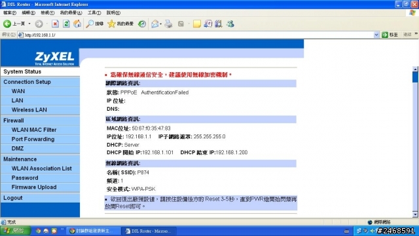Image resolution: width=419 pixels, height=236 pixels.
Task: Click the red wireless security warning text
Action: pos(171,75)
